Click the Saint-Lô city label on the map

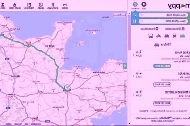(x=50, y=46)
